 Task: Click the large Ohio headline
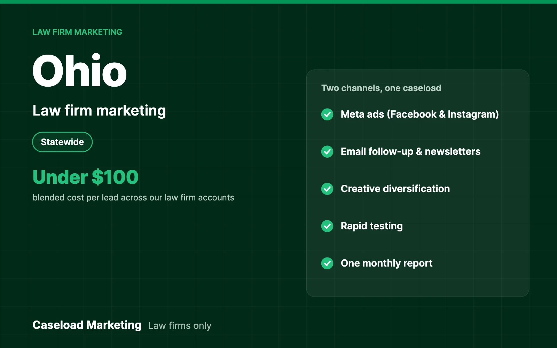80,71
